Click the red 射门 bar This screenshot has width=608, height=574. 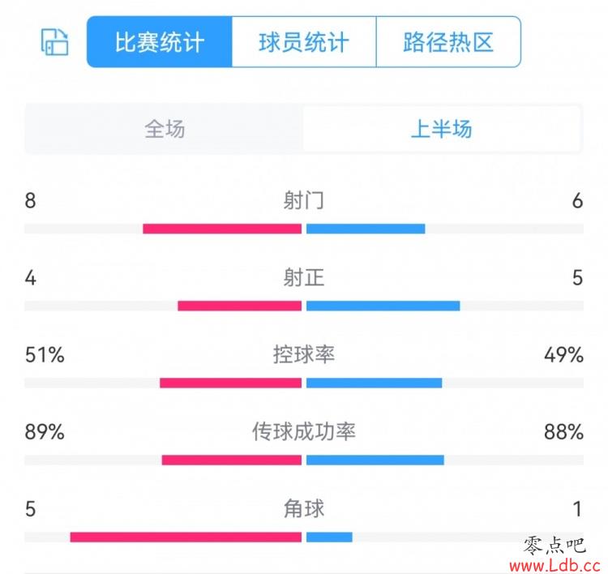(x=222, y=229)
